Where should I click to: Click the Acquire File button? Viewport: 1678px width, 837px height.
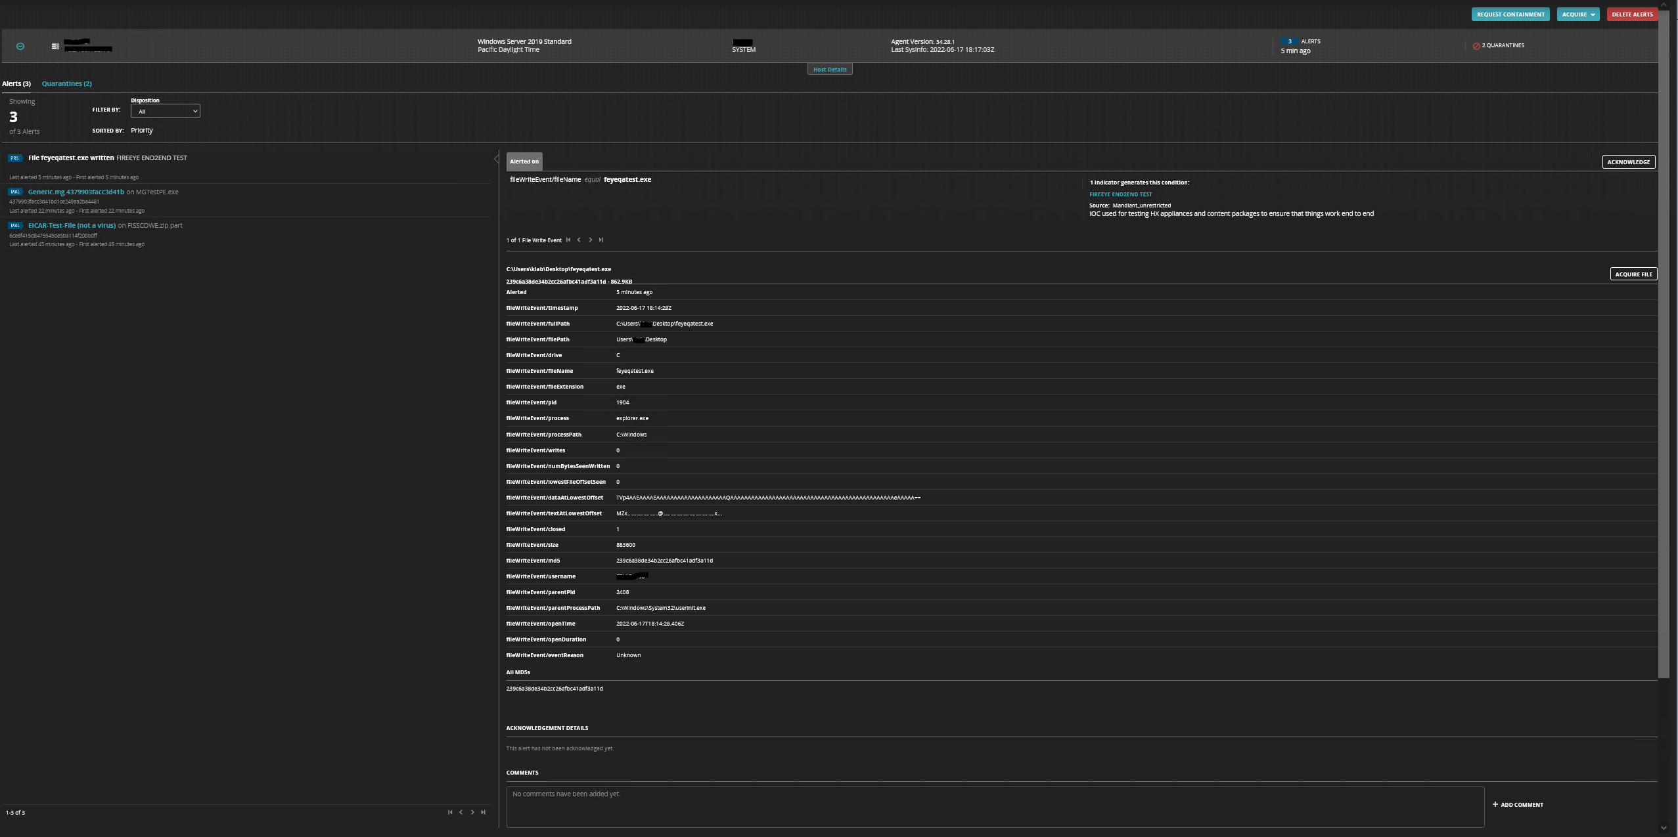point(1633,274)
